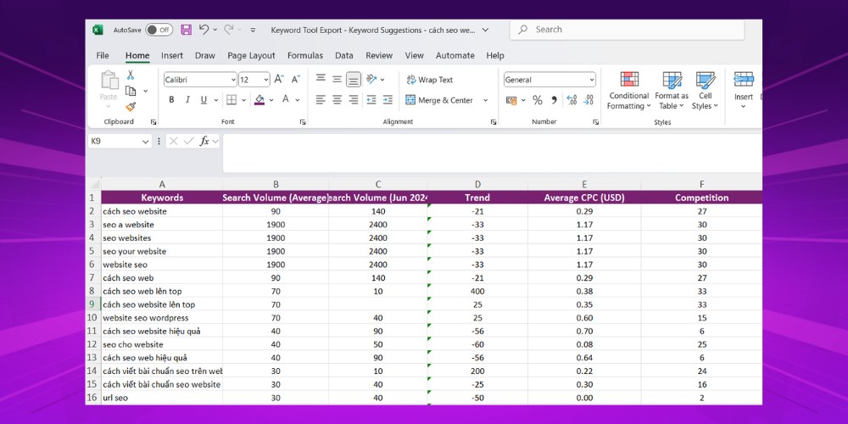Click Align Right icon
Screen dimensions: 848x424
(354, 99)
